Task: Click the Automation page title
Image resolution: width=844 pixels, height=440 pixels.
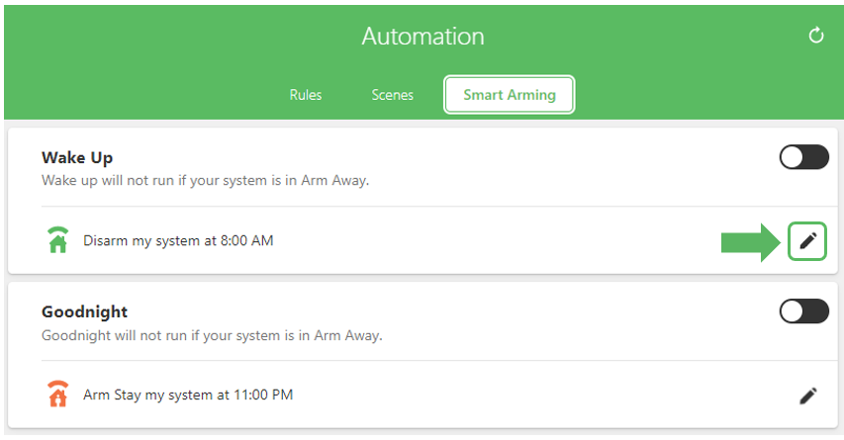Action: 423,36
